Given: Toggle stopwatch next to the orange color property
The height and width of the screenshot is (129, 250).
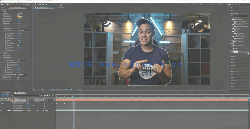Looking at the screenshot, I should (4, 17).
